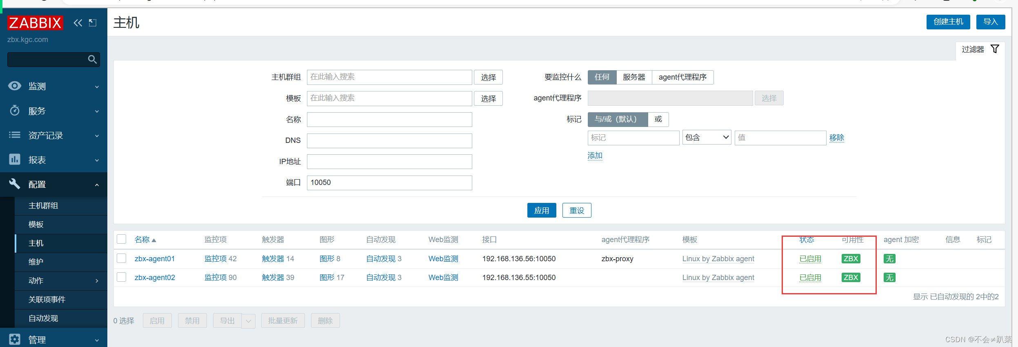The height and width of the screenshot is (347, 1018).
Task: Choose agent代理程序 monitoring option
Action: [x=682, y=77]
